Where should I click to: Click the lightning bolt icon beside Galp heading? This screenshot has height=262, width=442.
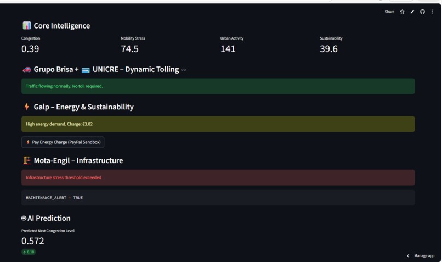click(x=26, y=107)
